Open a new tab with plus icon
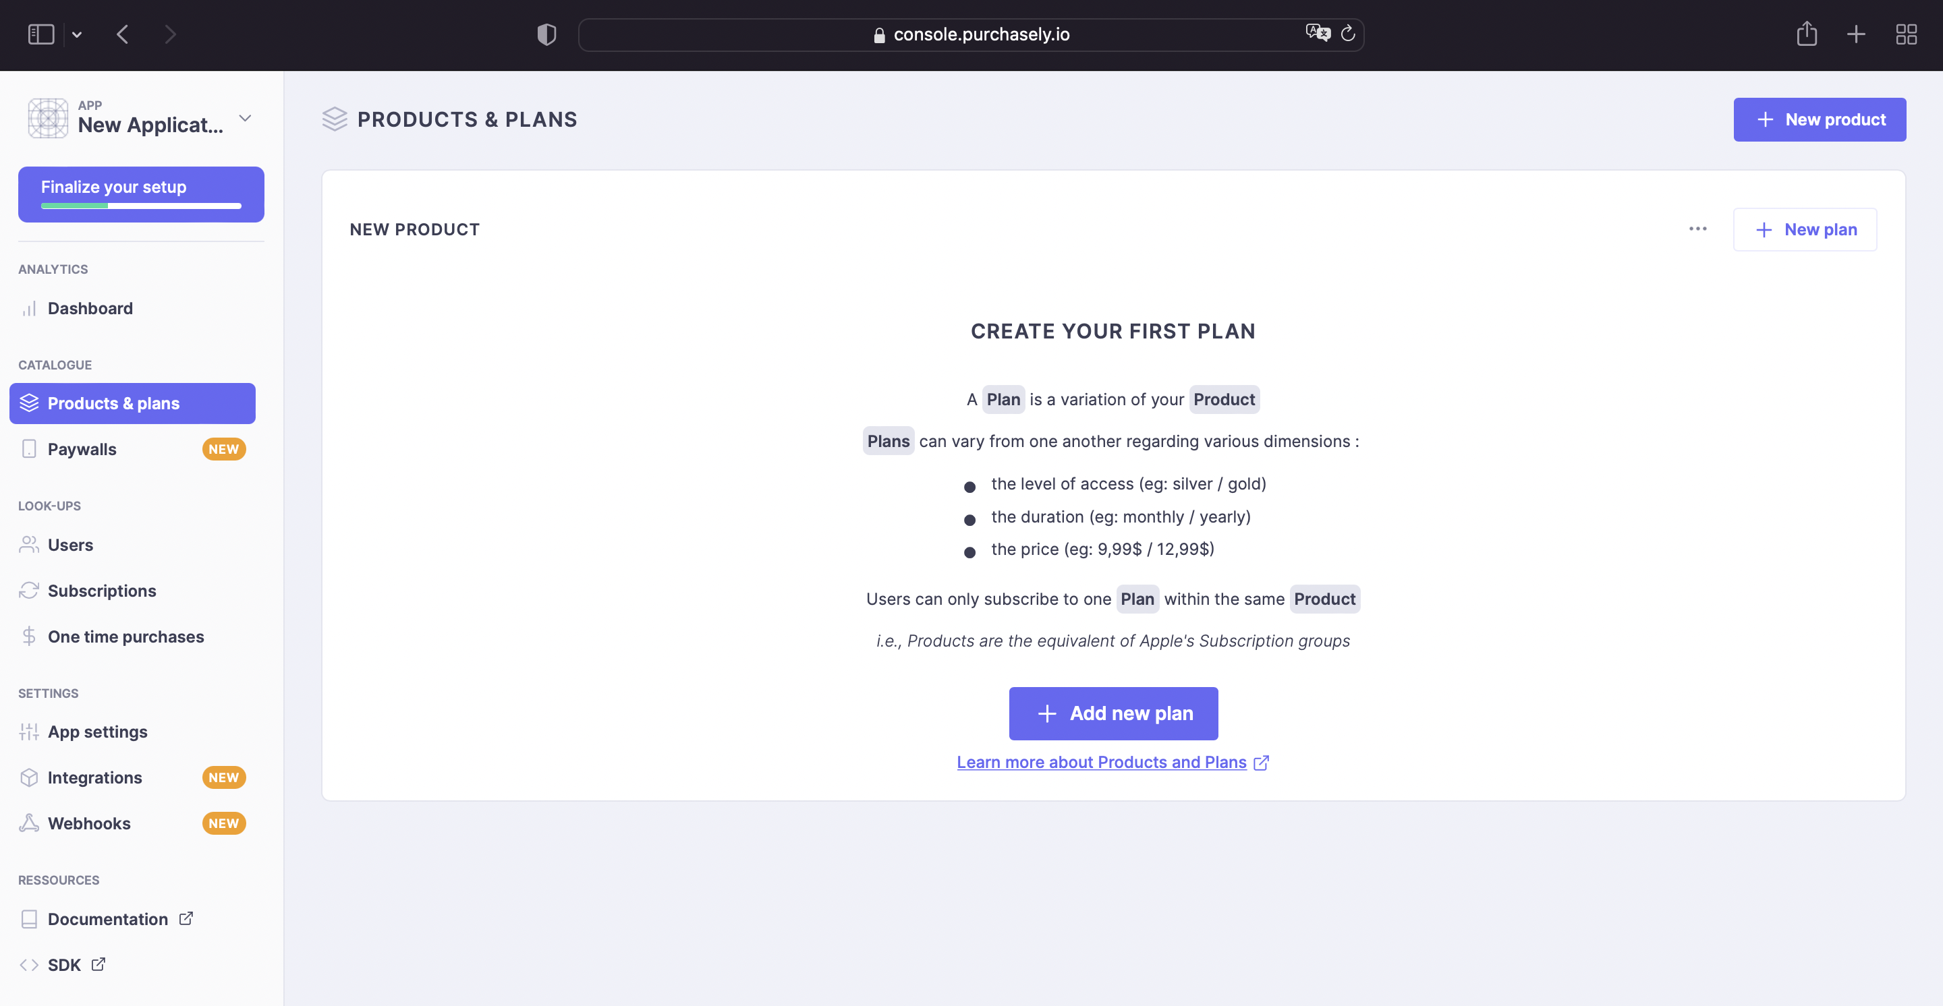The height and width of the screenshot is (1006, 1943). [x=1855, y=34]
